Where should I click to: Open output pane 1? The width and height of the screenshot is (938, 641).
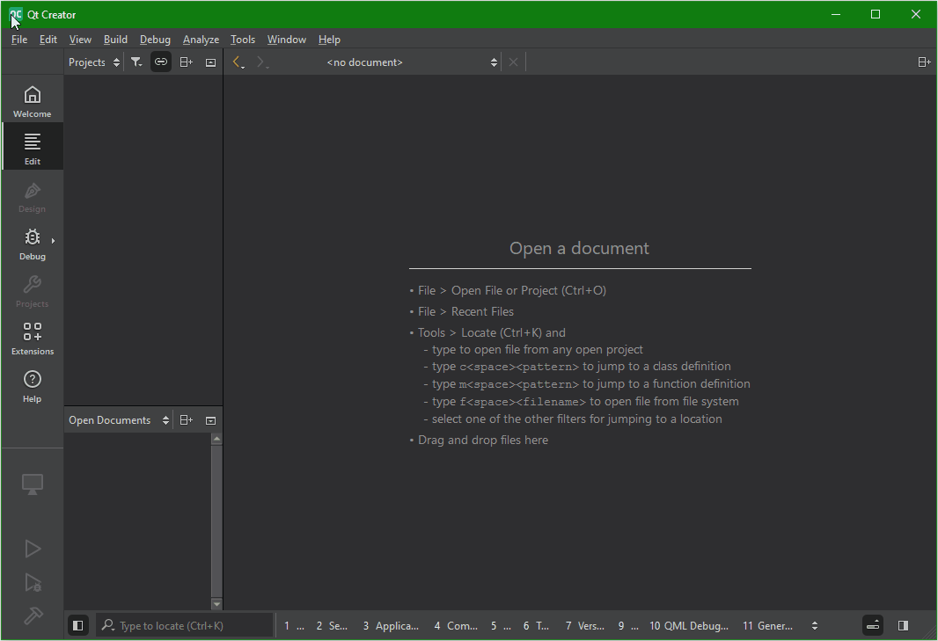294,625
